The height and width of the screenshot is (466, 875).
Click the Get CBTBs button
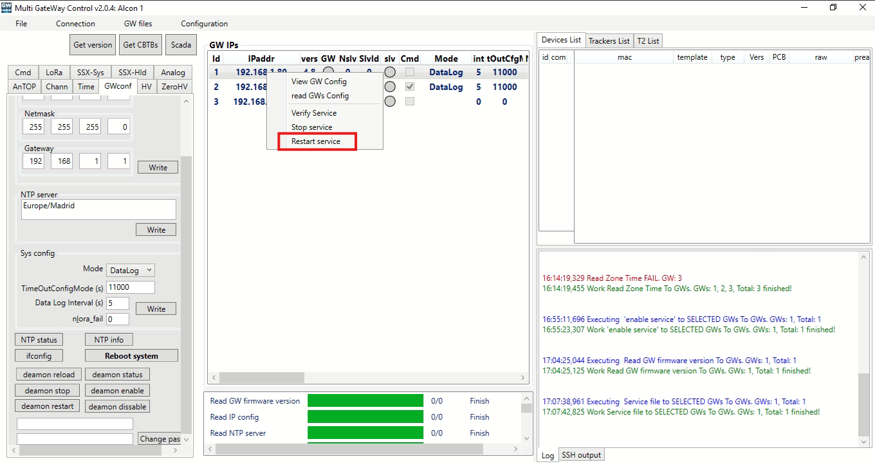click(140, 45)
